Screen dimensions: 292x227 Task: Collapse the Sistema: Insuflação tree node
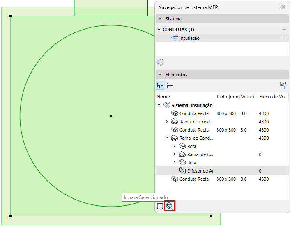(x=159, y=105)
